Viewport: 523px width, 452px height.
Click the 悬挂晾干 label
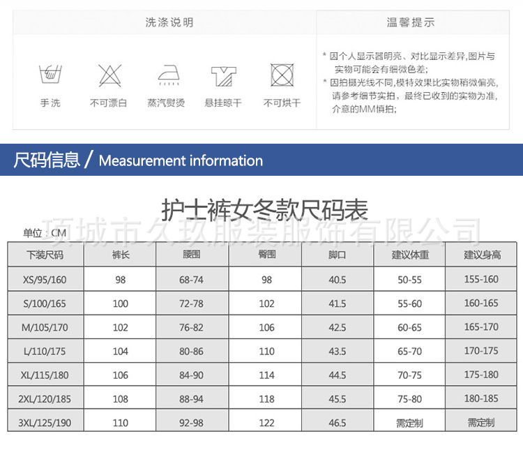(223, 103)
